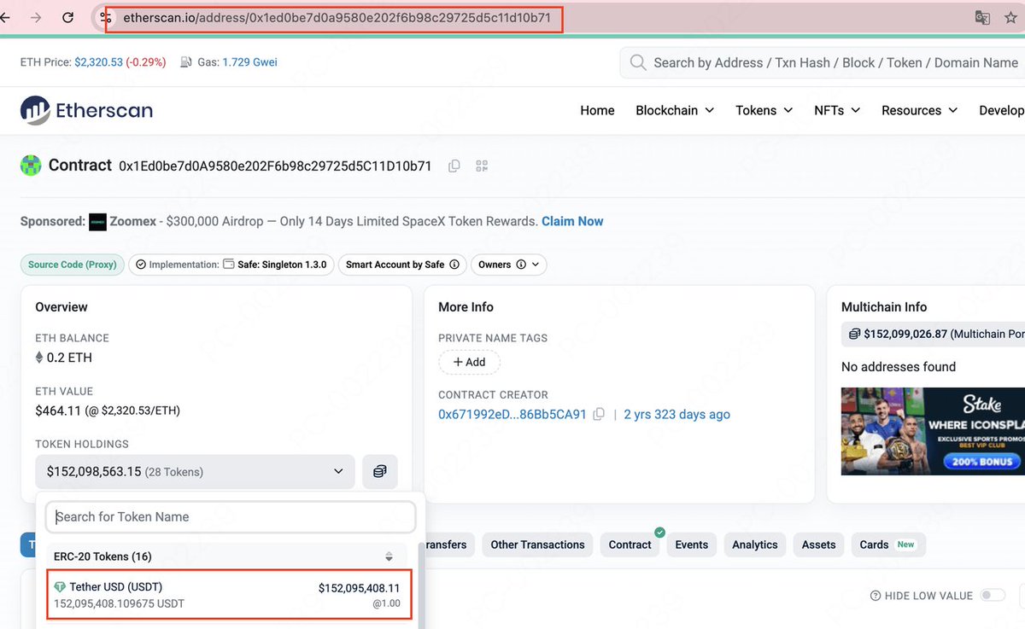Click the ERC-20 Tokens (16) header
Viewport: 1025px width, 629px height.
(102, 556)
